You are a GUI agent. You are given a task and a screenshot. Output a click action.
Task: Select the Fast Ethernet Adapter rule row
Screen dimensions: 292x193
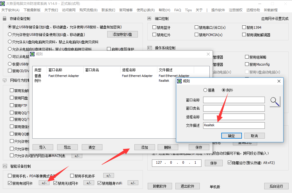64,76
